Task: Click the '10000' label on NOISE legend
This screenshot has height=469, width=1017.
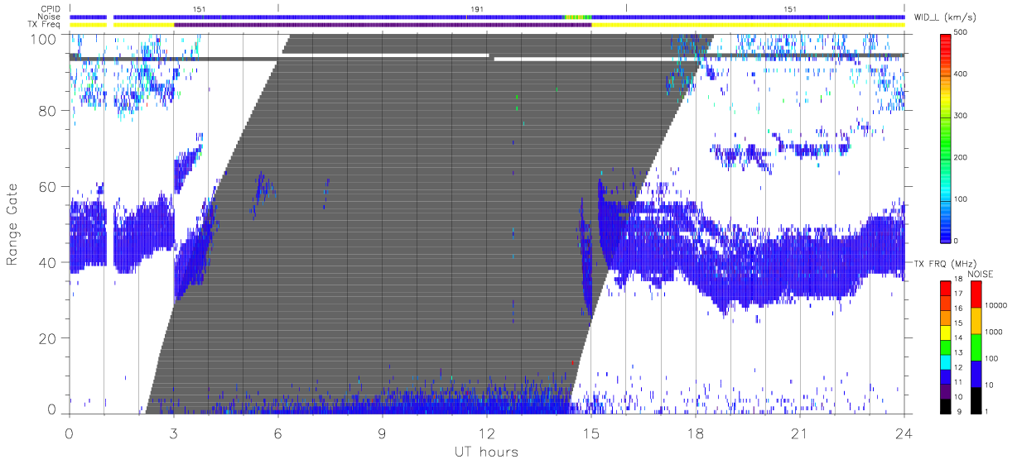Action: pyautogui.click(x=996, y=305)
